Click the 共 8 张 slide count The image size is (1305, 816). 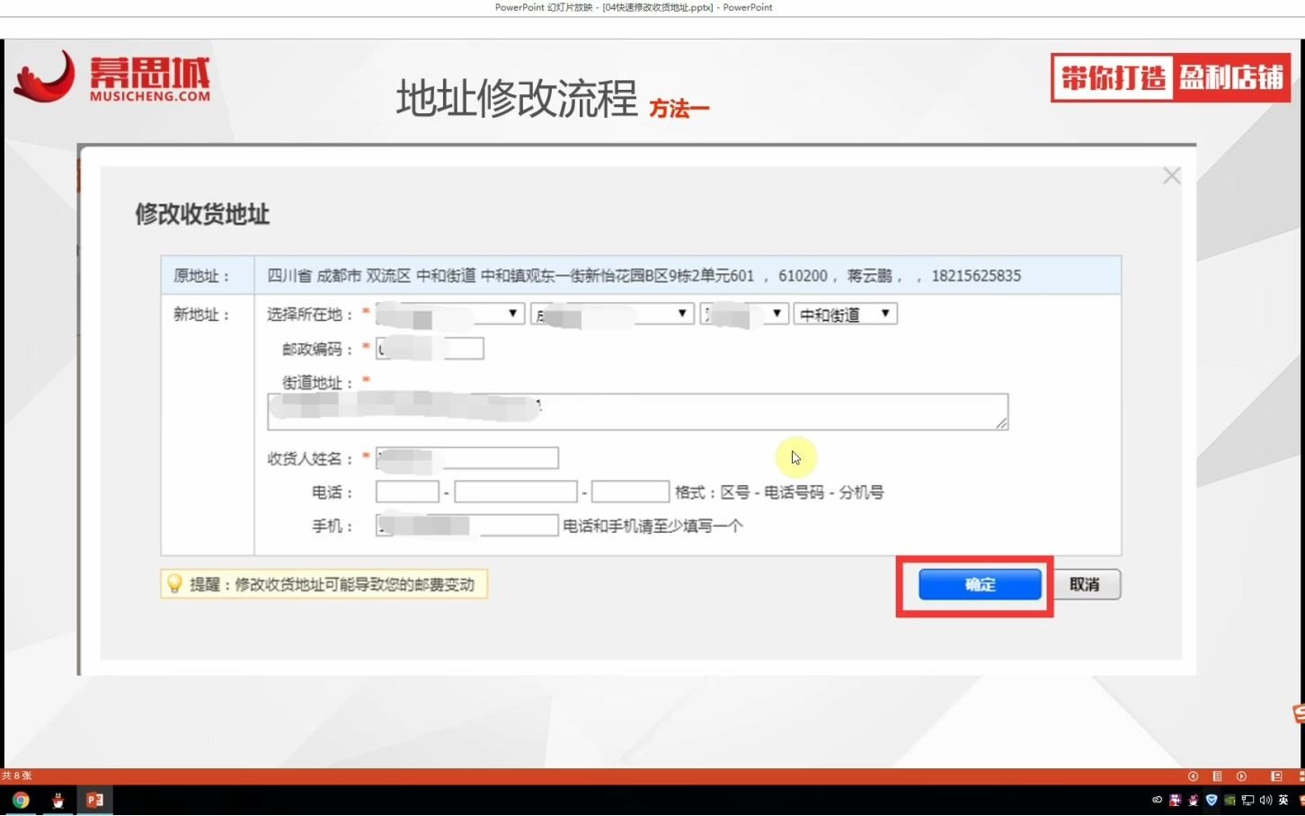coord(16,776)
